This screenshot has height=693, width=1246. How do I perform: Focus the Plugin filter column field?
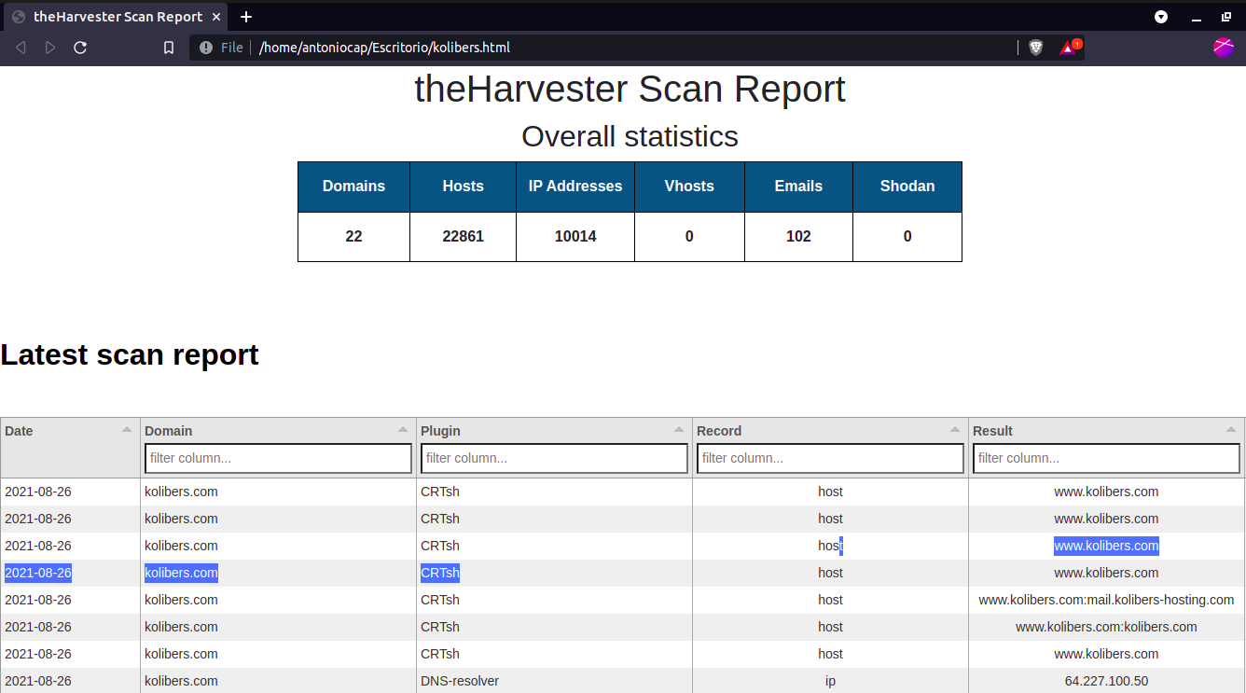(554, 458)
